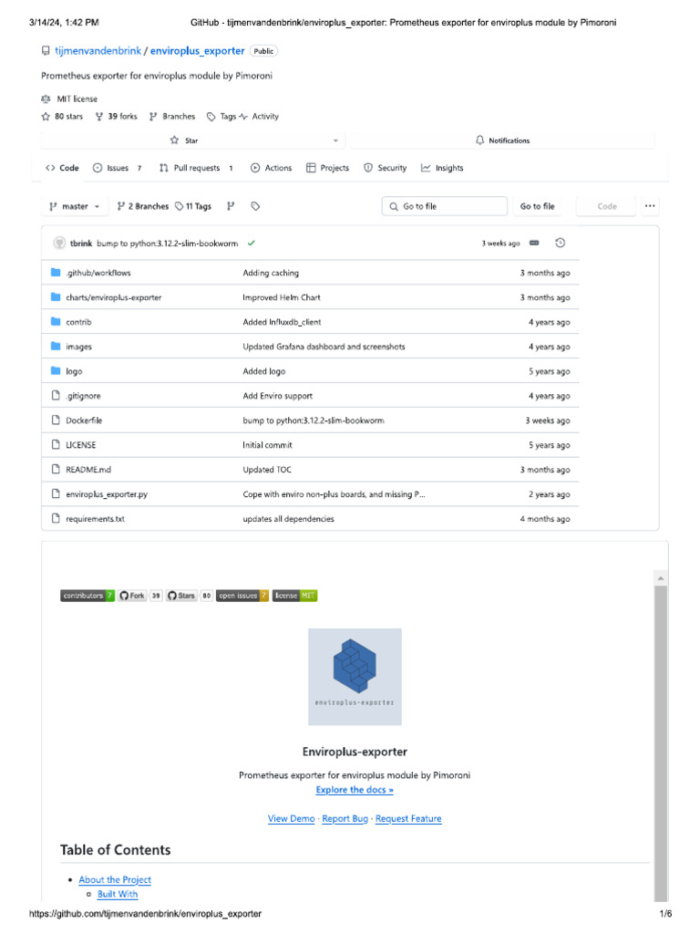Screen dimensions: 700x934
Task: Switch to the Code tab
Action: click(x=63, y=168)
